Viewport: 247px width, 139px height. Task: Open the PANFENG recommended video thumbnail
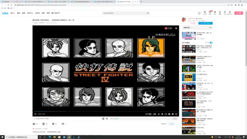[x=189, y=60]
